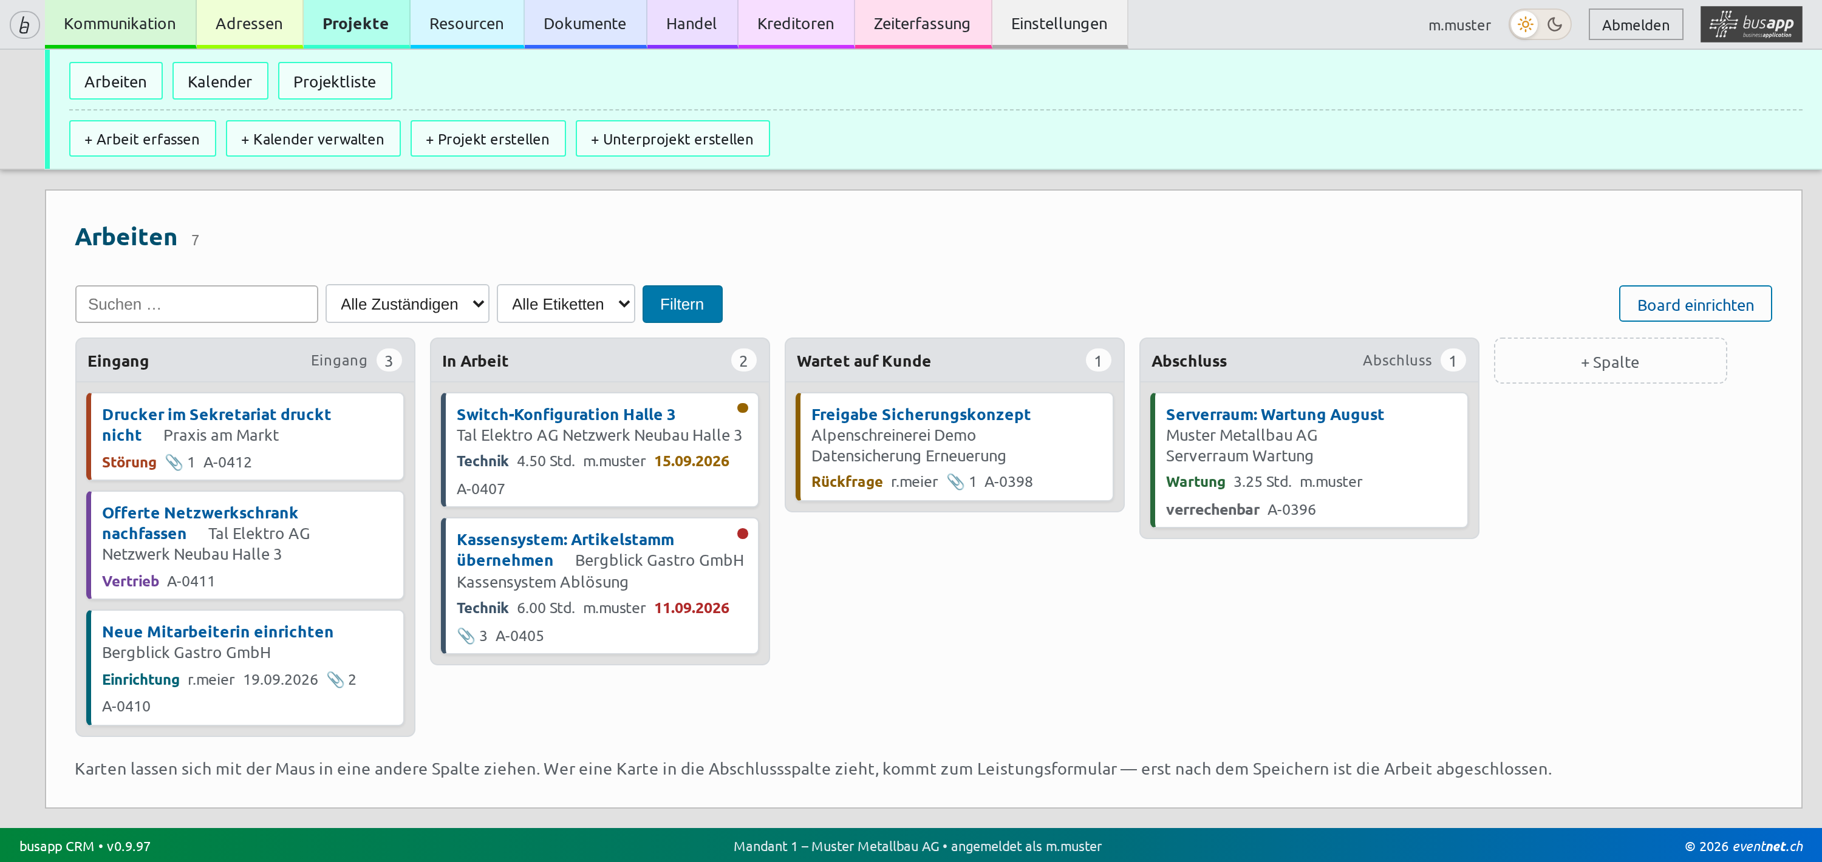This screenshot has height=862, width=1822.
Task: Open the Dokumente tab
Action: pyautogui.click(x=584, y=24)
